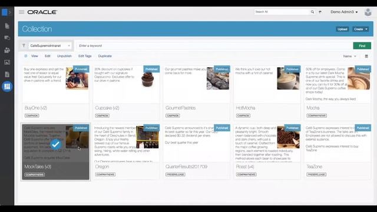Click the Published badge on HotMocha card
The image size is (377, 212).
coord(292,69)
